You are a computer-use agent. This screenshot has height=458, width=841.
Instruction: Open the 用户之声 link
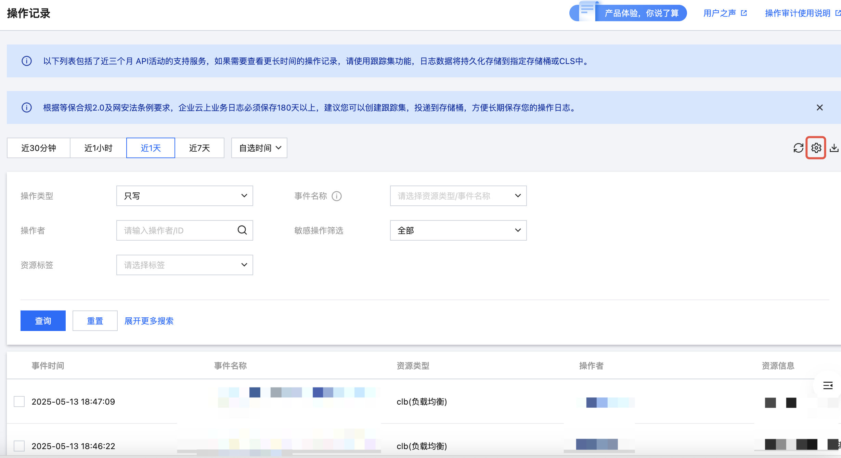coord(720,13)
